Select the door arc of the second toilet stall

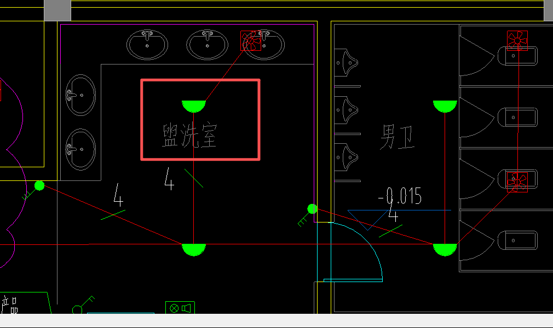point(476,118)
